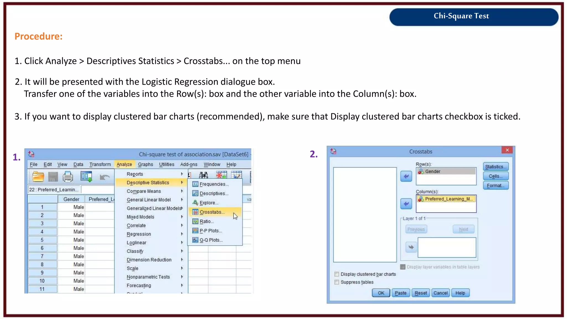Open the Statistics... dialog button
Screen dimensions: 567x319
pos(496,167)
